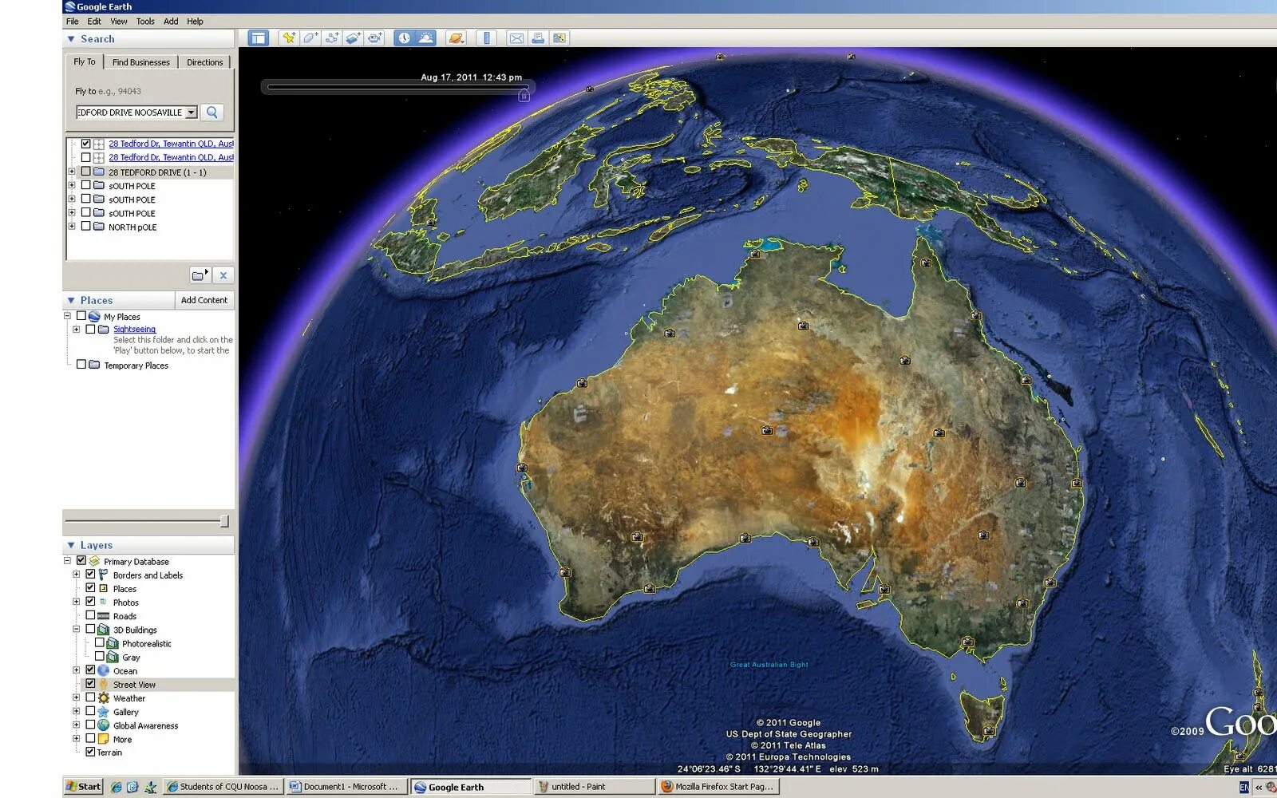Click the Print icon in toolbar

(x=538, y=38)
